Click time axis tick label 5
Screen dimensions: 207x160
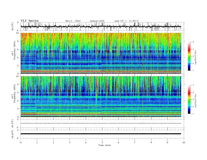[102, 142]
